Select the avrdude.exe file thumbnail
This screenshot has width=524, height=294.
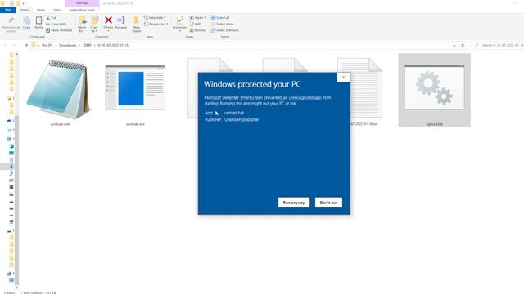tap(135, 91)
